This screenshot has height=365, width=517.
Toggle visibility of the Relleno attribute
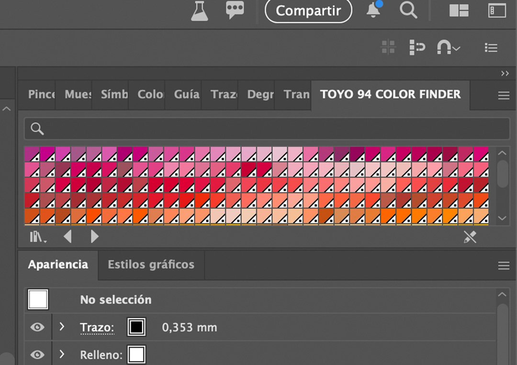click(37, 354)
